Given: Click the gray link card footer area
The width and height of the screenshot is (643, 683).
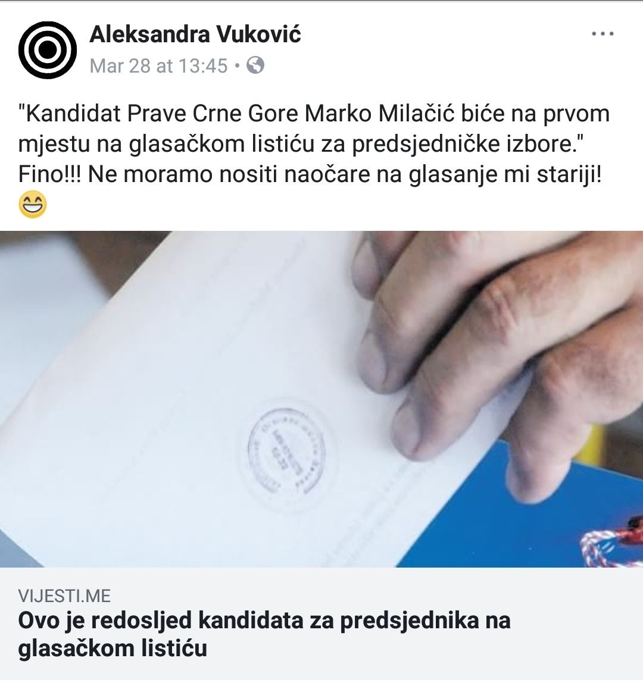Looking at the screenshot, I should [x=321, y=624].
